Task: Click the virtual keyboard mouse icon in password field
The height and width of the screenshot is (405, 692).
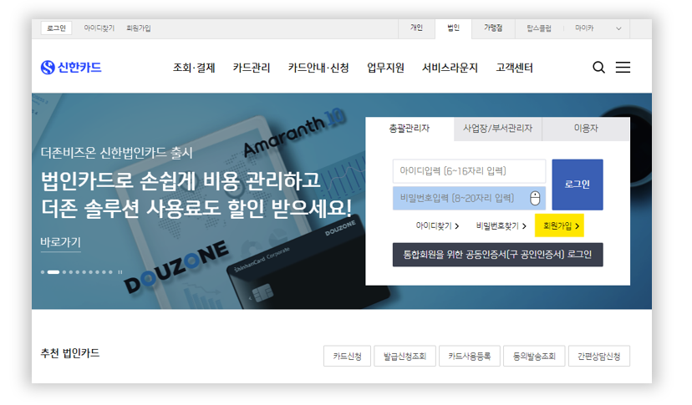Action: (535, 198)
